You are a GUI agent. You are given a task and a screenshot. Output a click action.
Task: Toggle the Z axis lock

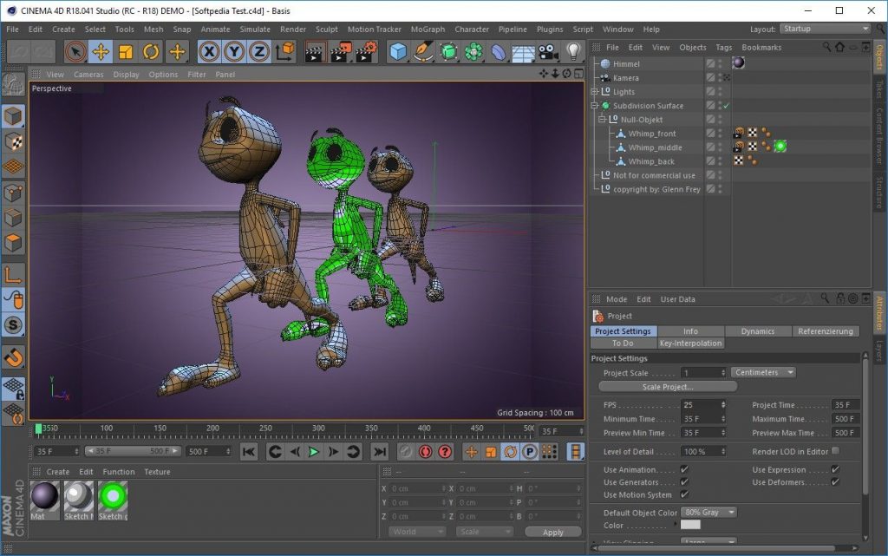click(258, 52)
